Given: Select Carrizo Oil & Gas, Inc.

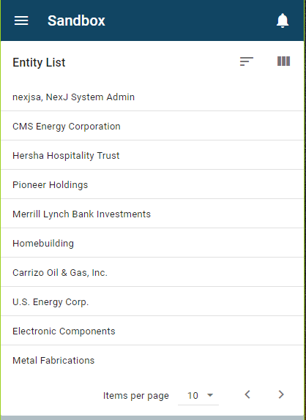Looking at the screenshot, I should [152, 272].
